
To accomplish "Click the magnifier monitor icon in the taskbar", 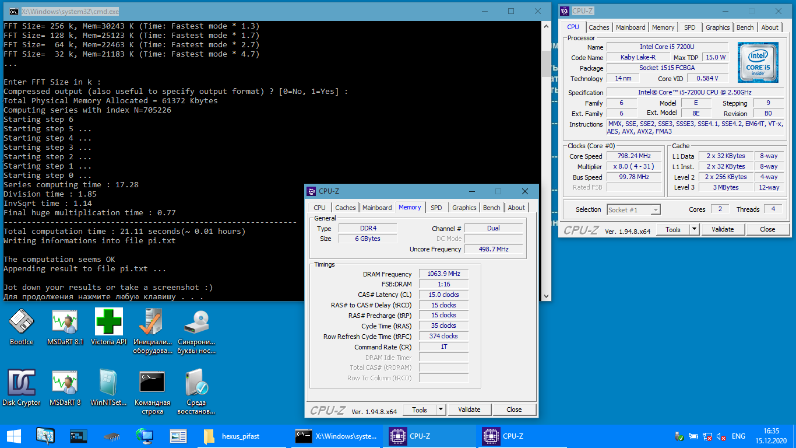I will pyautogui.click(x=45, y=436).
